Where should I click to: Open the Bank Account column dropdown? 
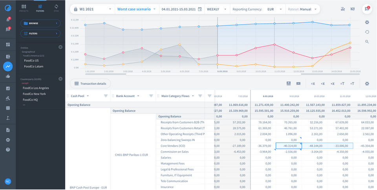pos(138,96)
